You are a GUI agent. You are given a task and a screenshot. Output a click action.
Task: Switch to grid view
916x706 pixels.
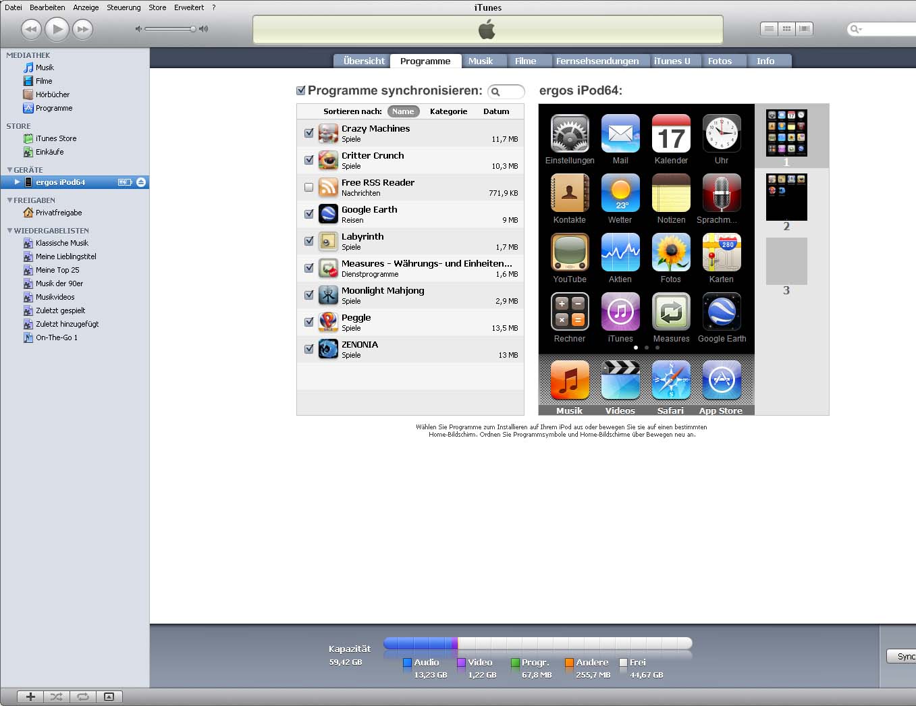point(786,29)
